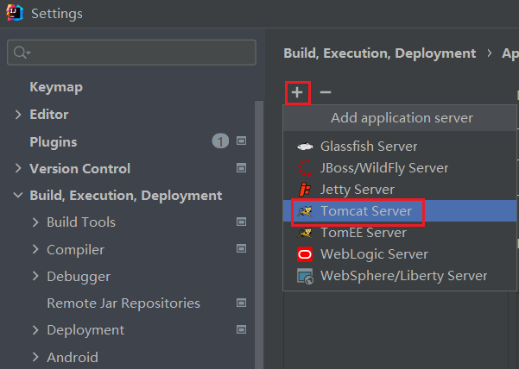519x369 pixels.
Task: Choose WebLogic Server from the popup
Action: 400,254
